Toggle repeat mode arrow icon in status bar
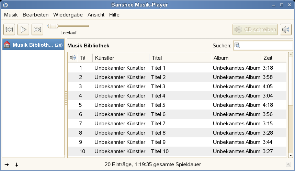 tap(7, 164)
